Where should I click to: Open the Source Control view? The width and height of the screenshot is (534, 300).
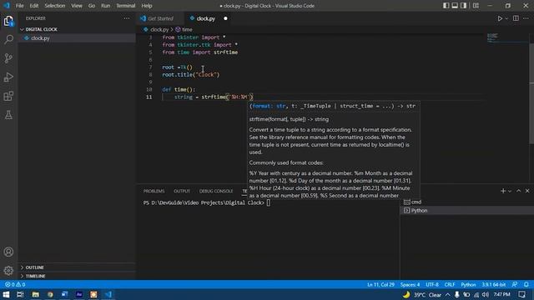coord(8,58)
